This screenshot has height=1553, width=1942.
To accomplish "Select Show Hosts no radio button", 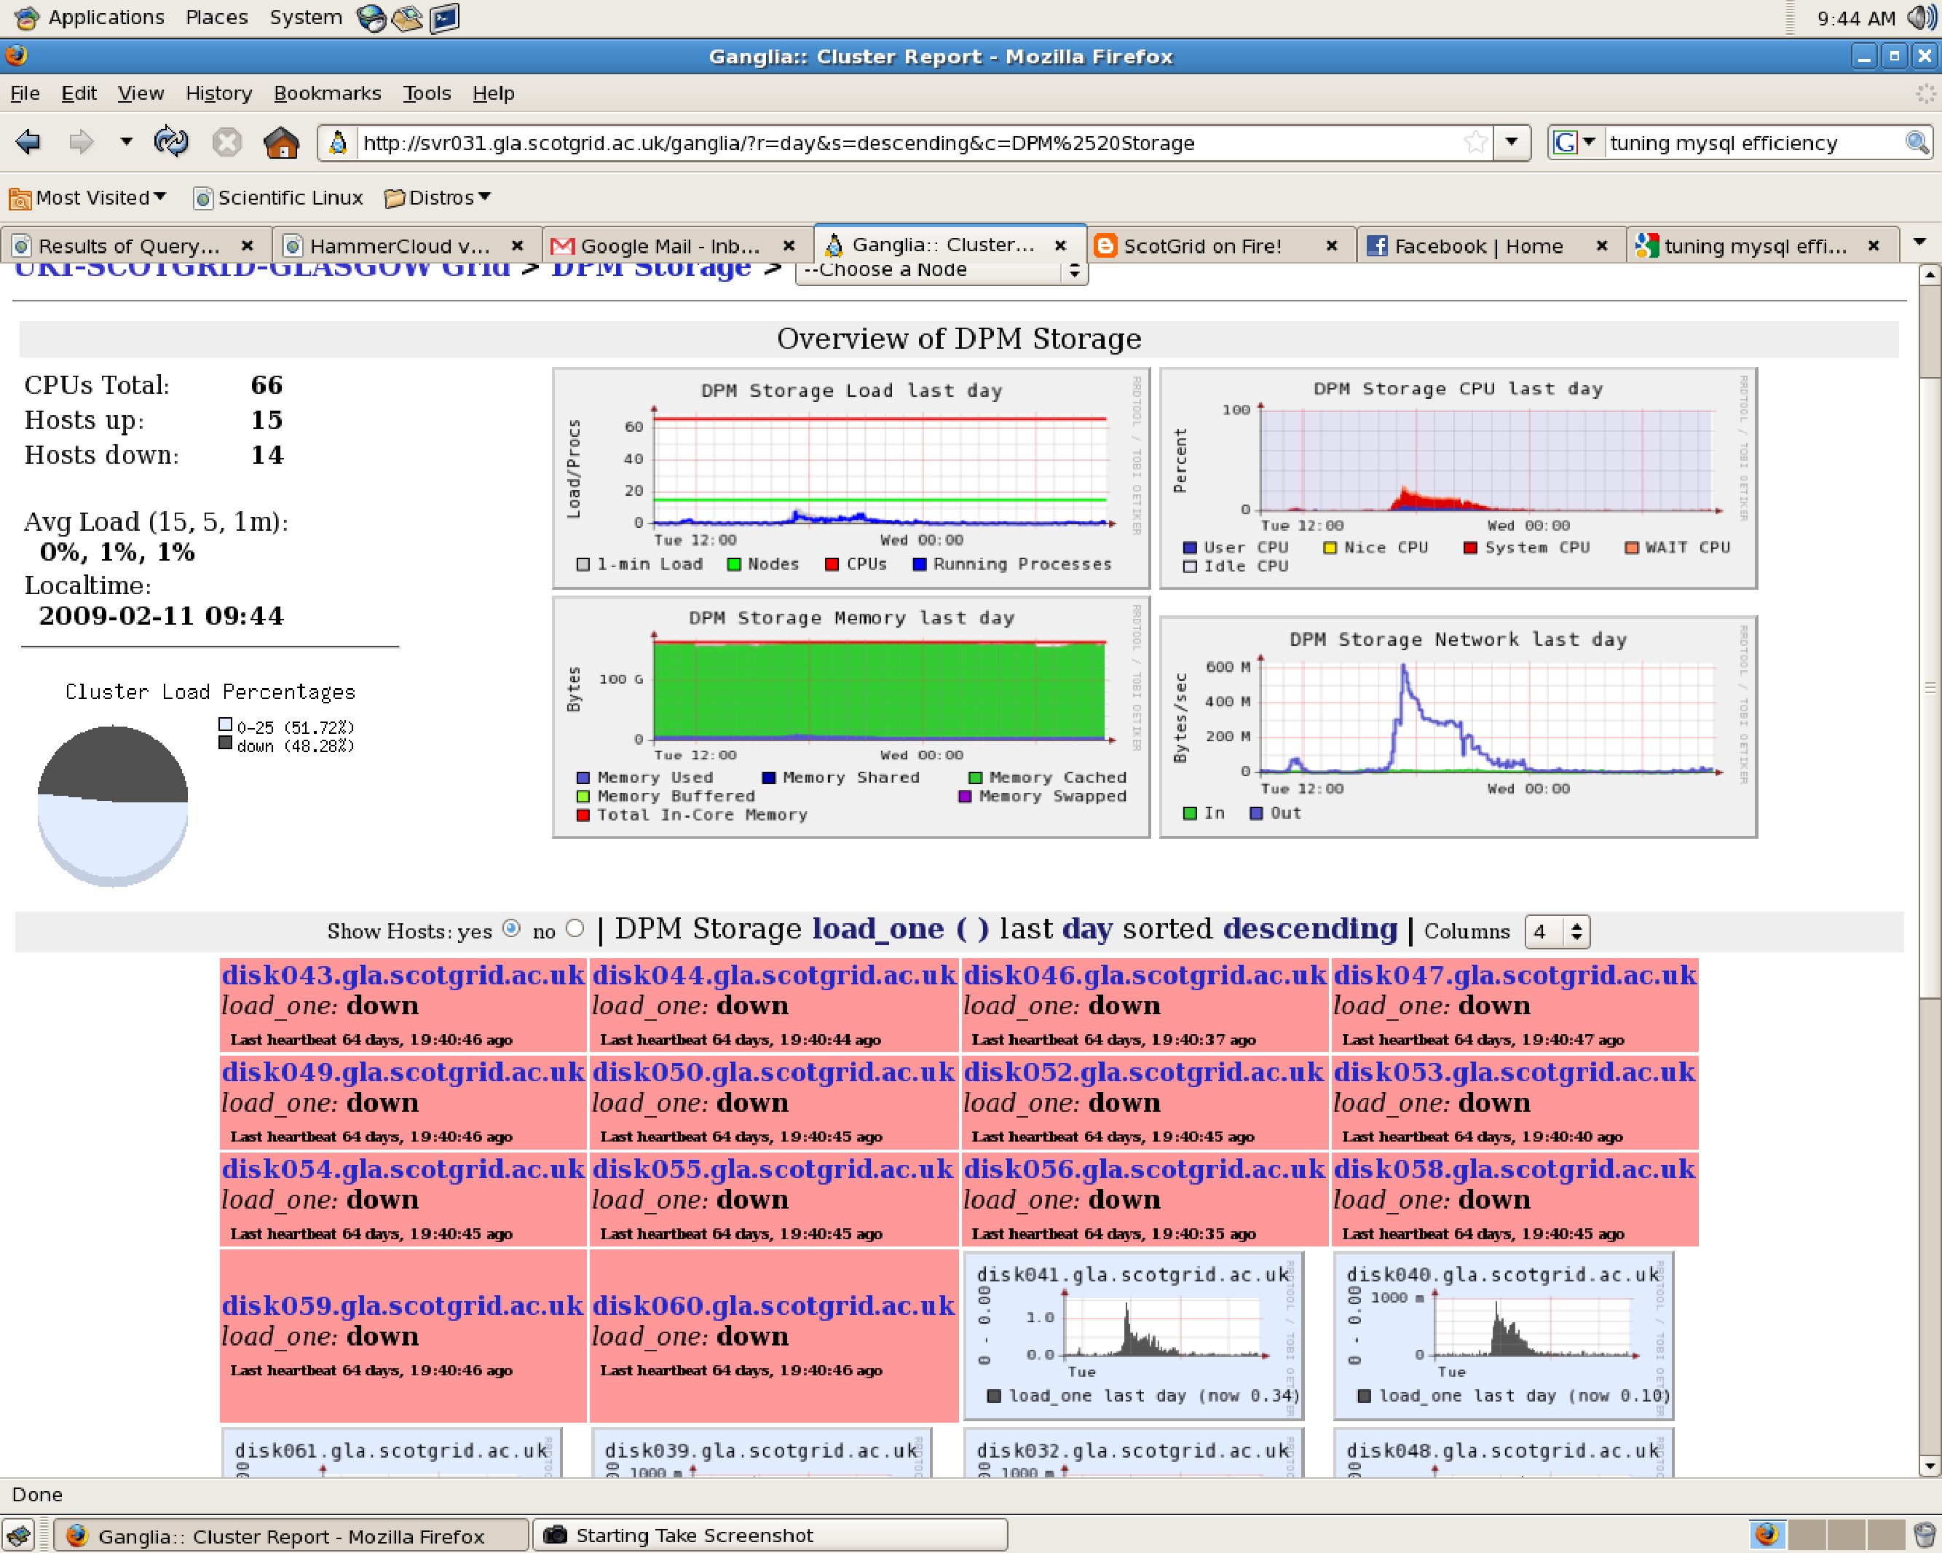I will [575, 929].
